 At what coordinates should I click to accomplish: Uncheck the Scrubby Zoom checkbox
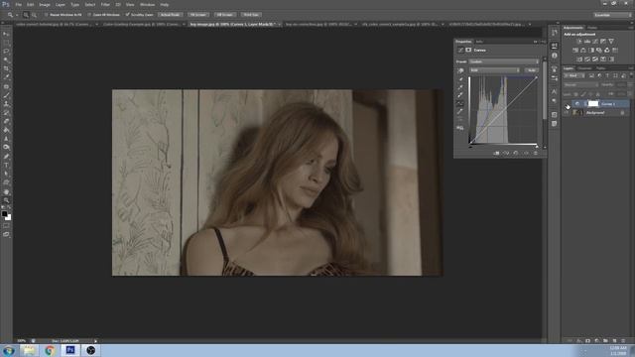[128, 15]
